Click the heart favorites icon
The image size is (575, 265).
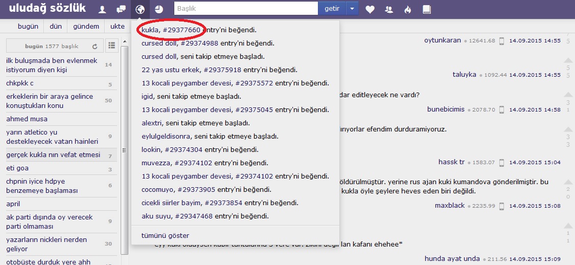point(370,10)
